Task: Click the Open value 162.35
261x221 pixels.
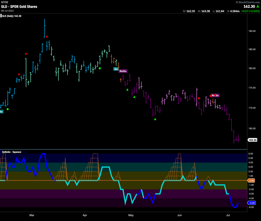Action: [x=191, y=11]
